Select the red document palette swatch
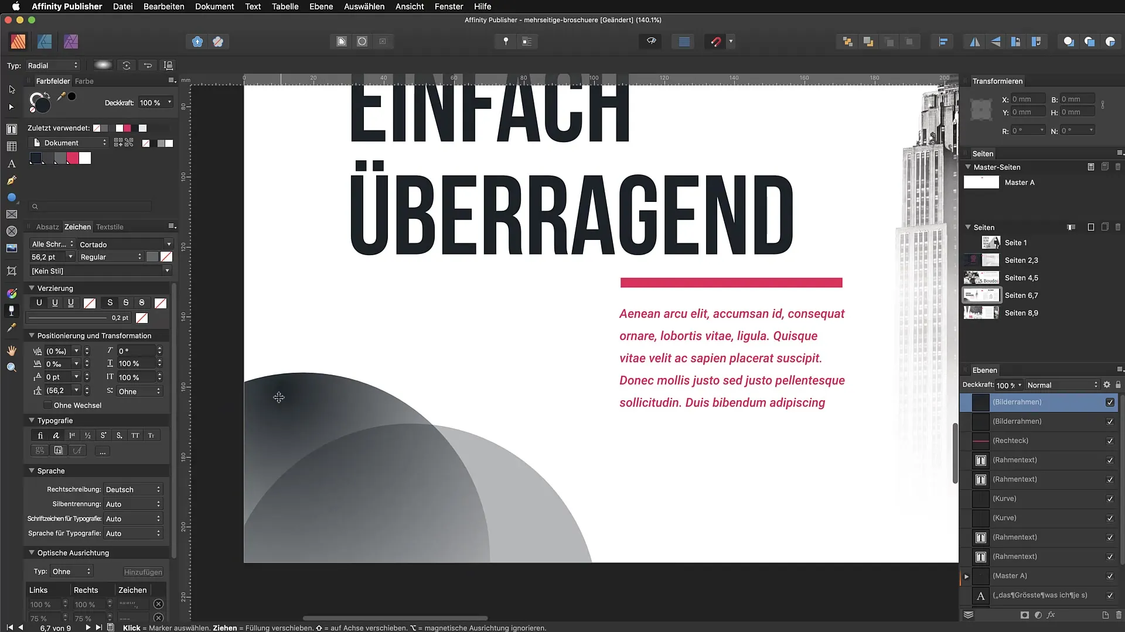Viewport: 1125px width, 632px height. [73, 158]
